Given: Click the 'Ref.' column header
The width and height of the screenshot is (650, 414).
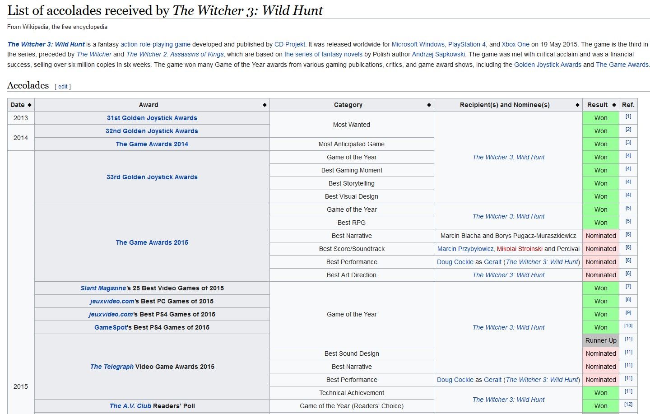Looking at the screenshot, I should click(x=628, y=105).
